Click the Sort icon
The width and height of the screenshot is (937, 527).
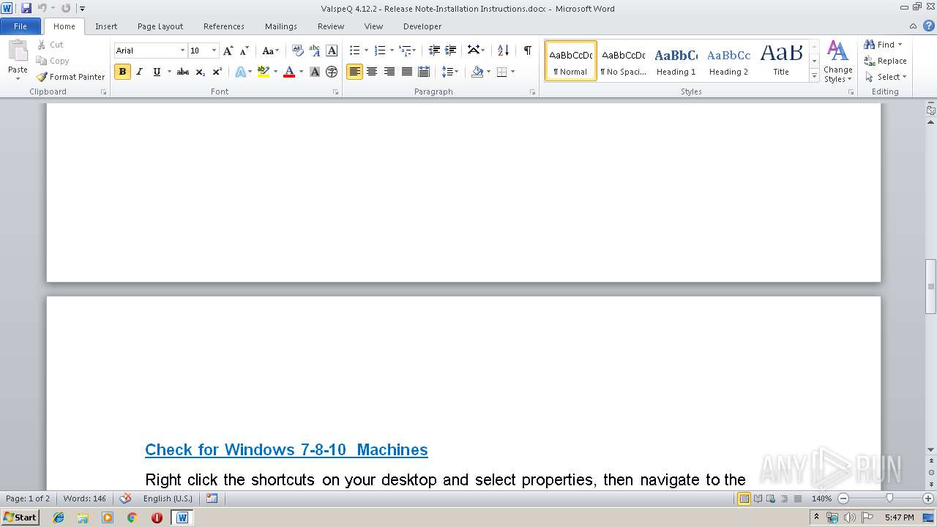503,51
